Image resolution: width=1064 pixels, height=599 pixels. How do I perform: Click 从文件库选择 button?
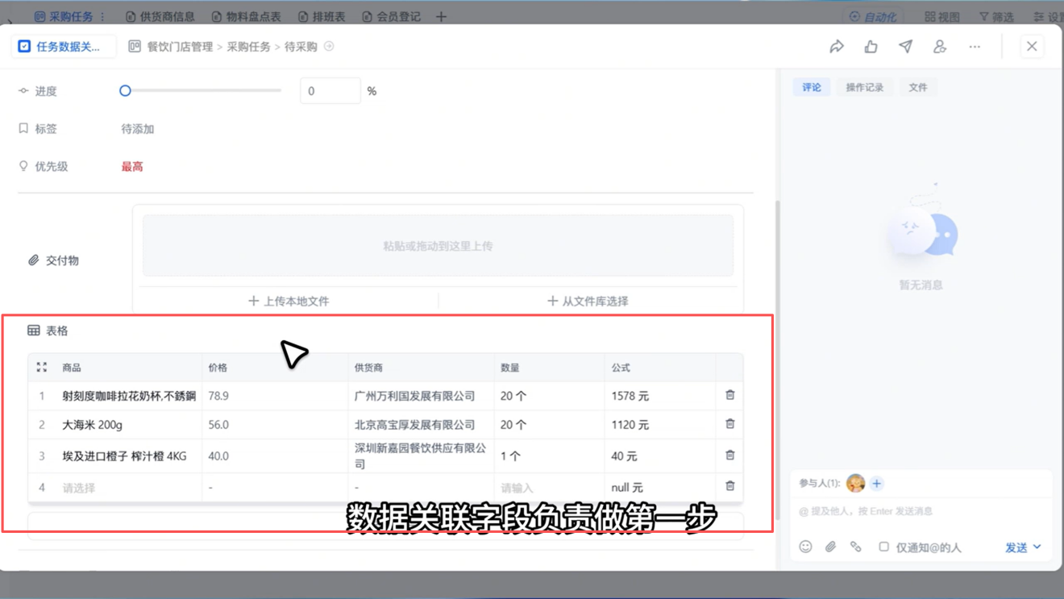588,301
